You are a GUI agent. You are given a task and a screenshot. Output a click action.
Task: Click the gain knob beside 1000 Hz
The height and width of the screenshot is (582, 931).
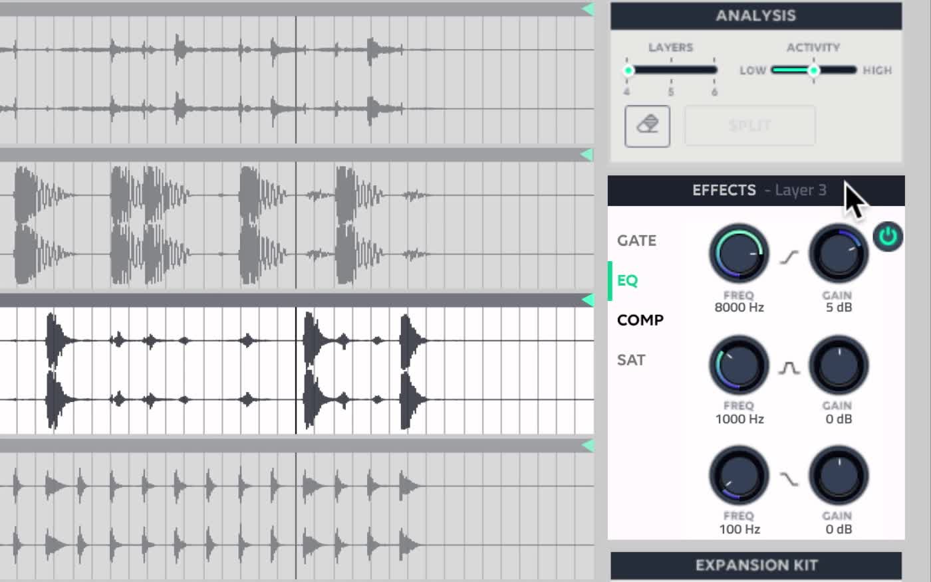[839, 365]
